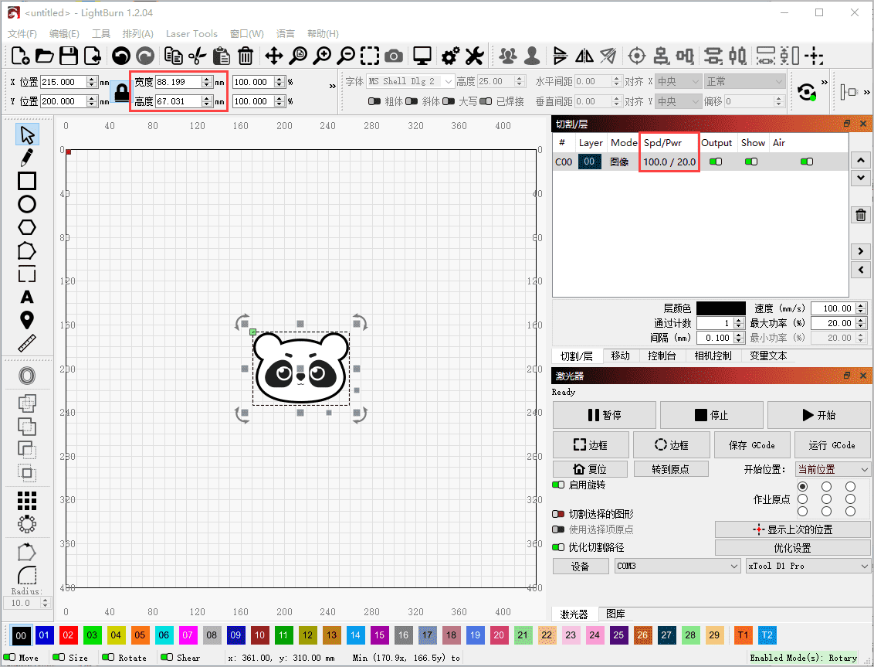This screenshot has height=667, width=874.
Task: Select the Text tool 'A'
Action: [27, 297]
